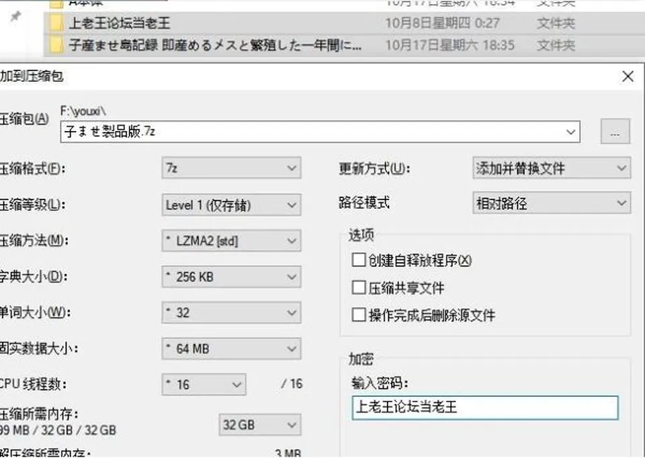Open the 单词大小 dropdown showing 32
The height and width of the screenshot is (458, 645).
click(x=231, y=313)
